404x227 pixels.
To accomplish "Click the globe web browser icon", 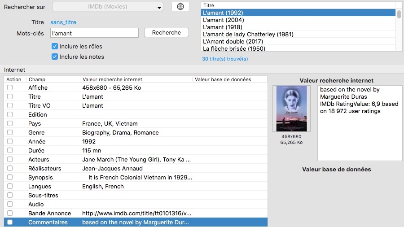I will (x=180, y=7).
